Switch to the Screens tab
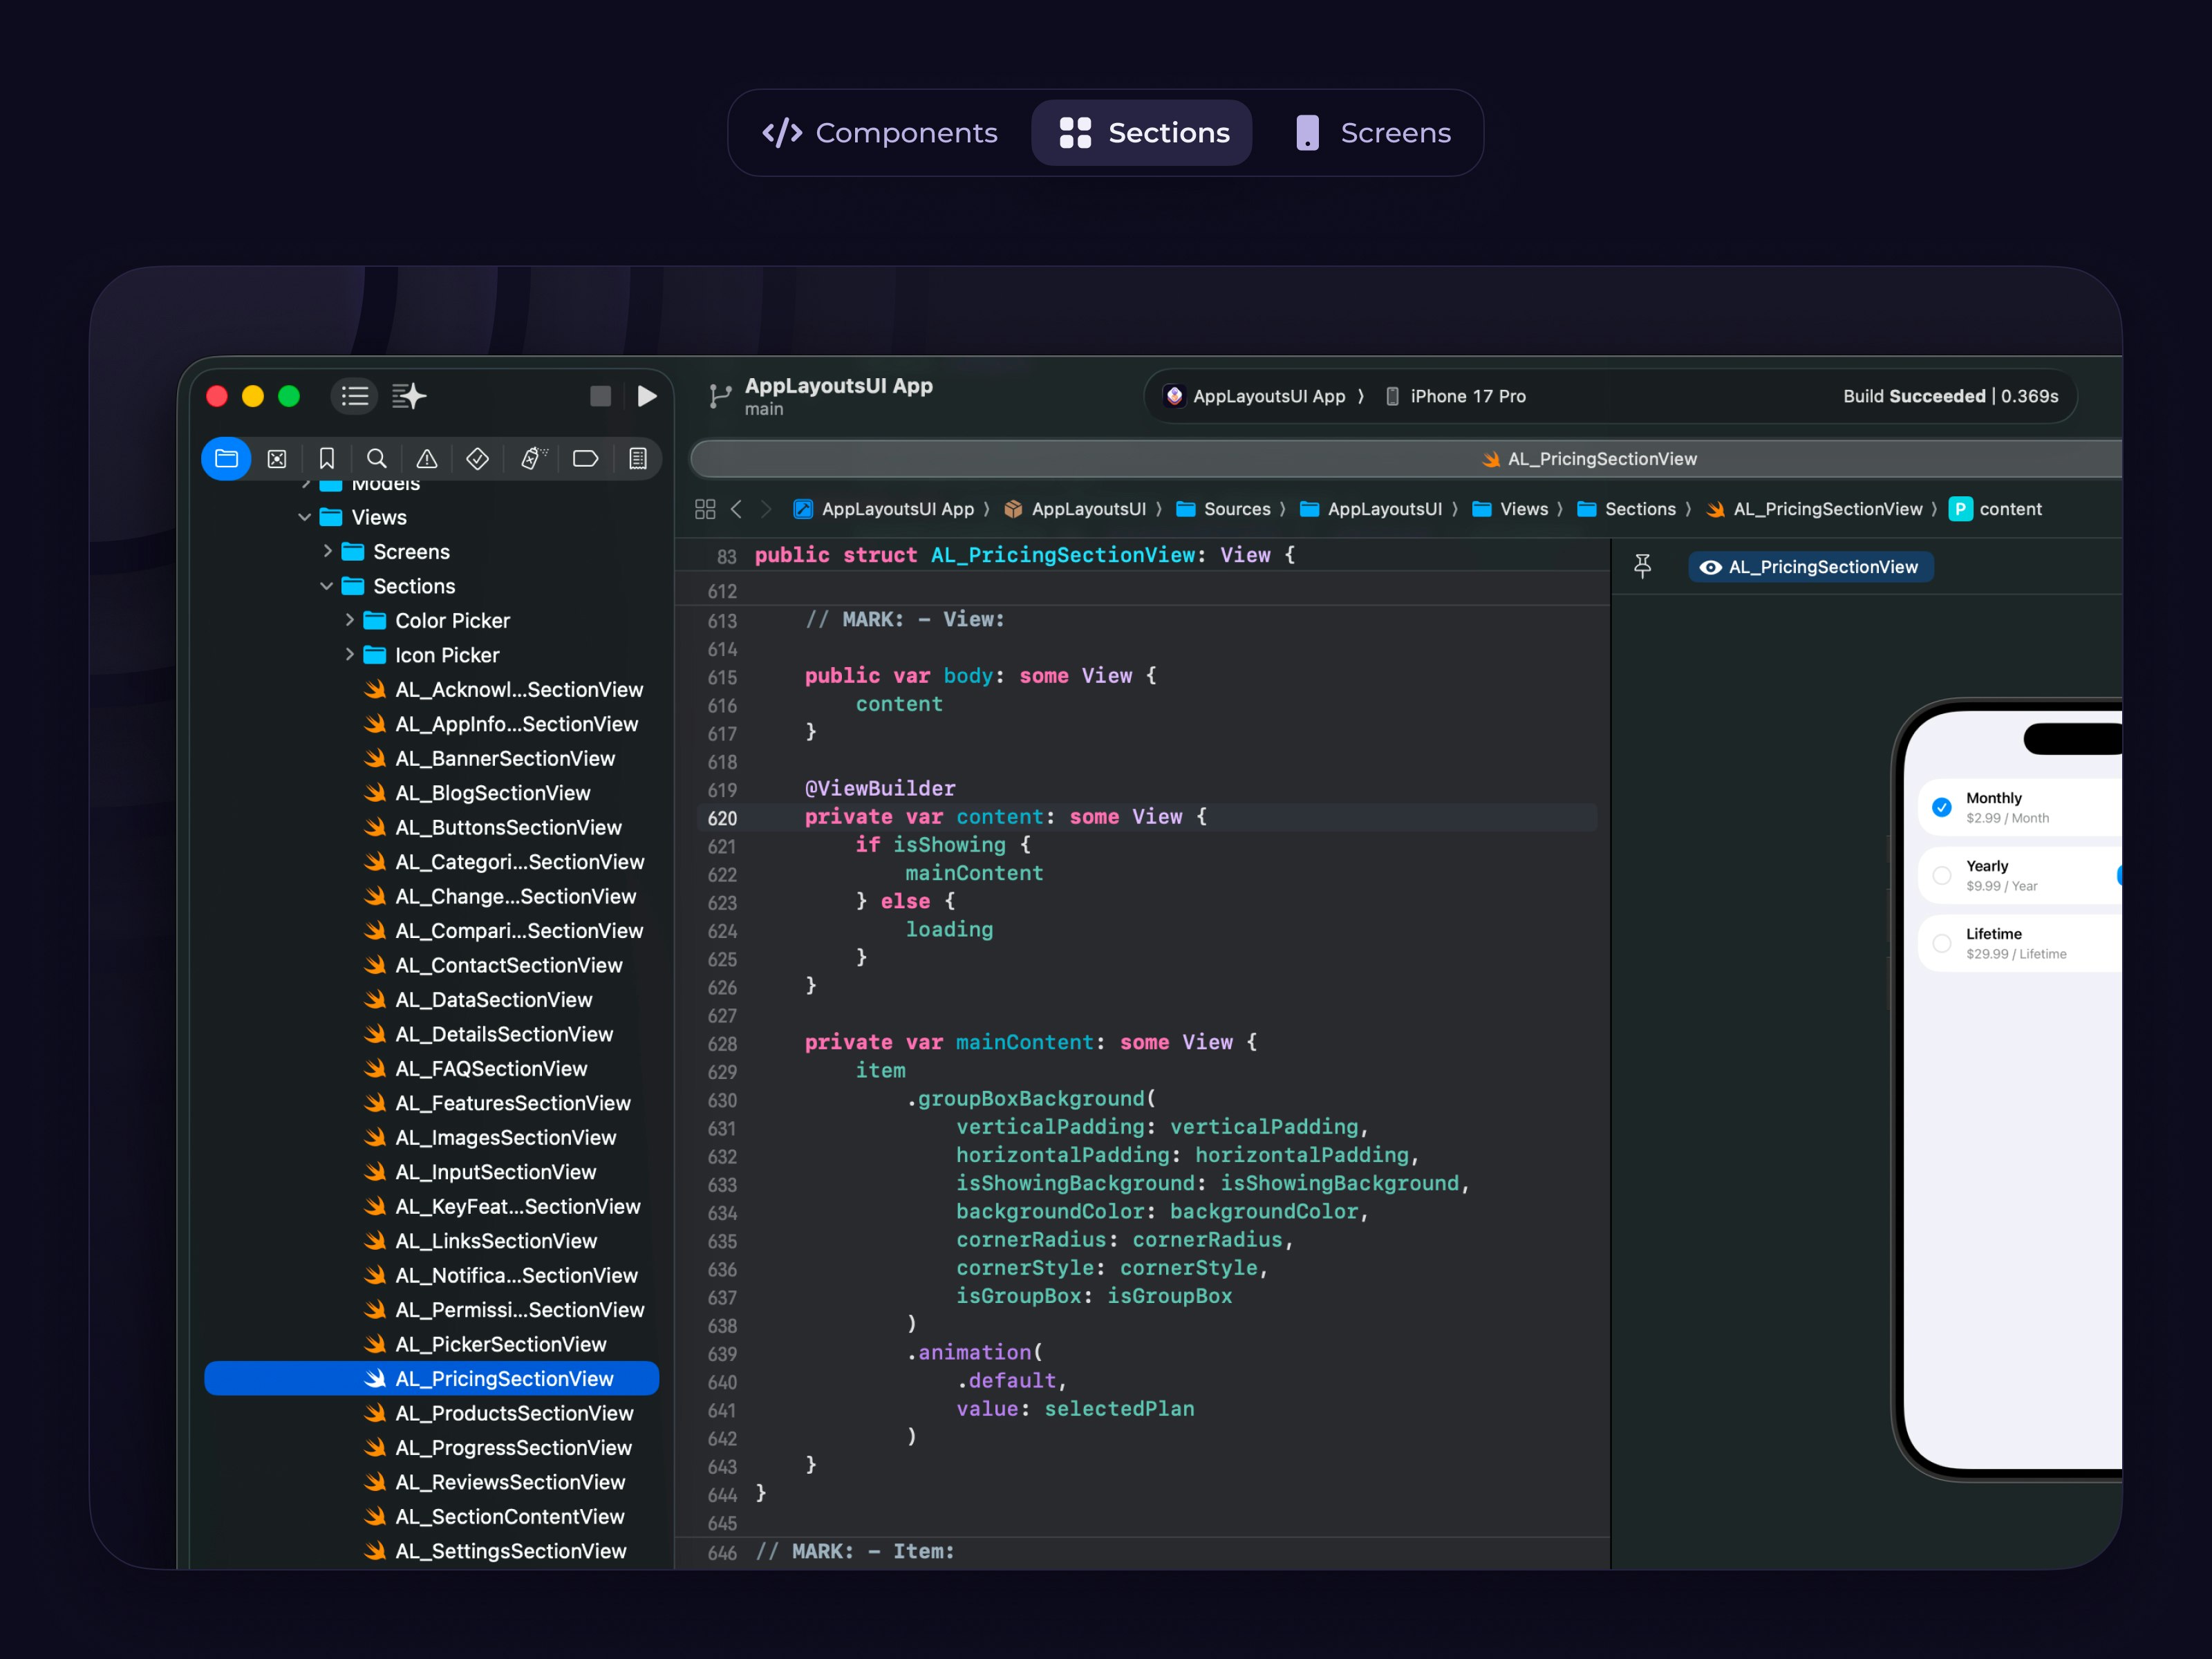This screenshot has width=2212, height=1659. (1372, 133)
